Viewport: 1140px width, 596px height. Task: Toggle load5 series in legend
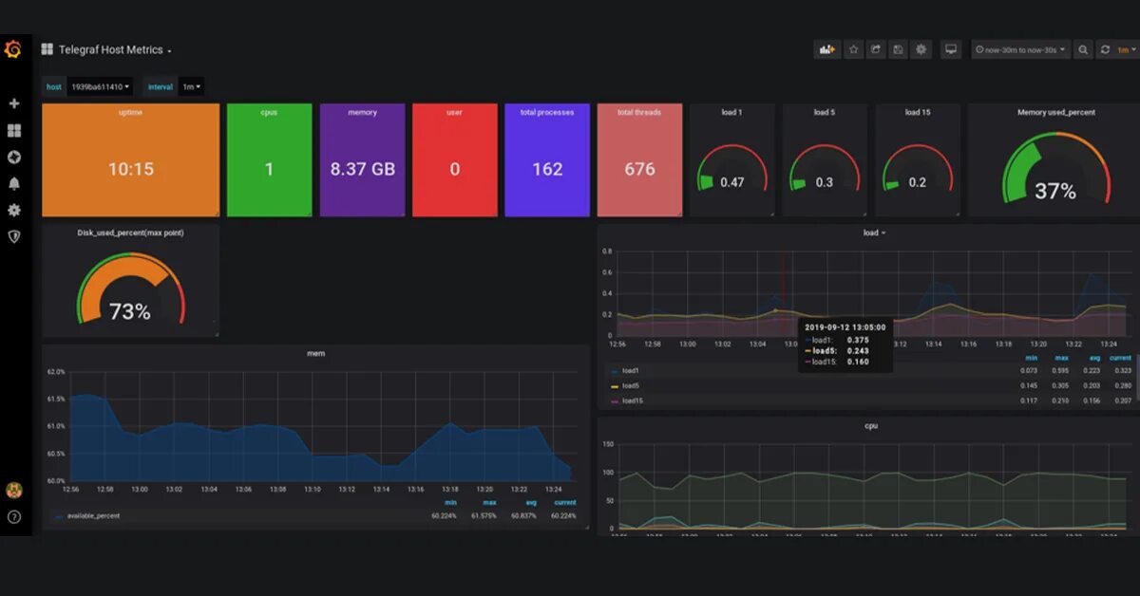631,386
